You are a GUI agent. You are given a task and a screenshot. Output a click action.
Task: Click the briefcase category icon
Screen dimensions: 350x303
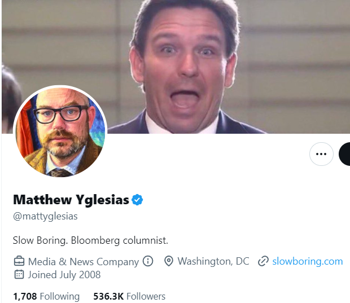tap(19, 261)
